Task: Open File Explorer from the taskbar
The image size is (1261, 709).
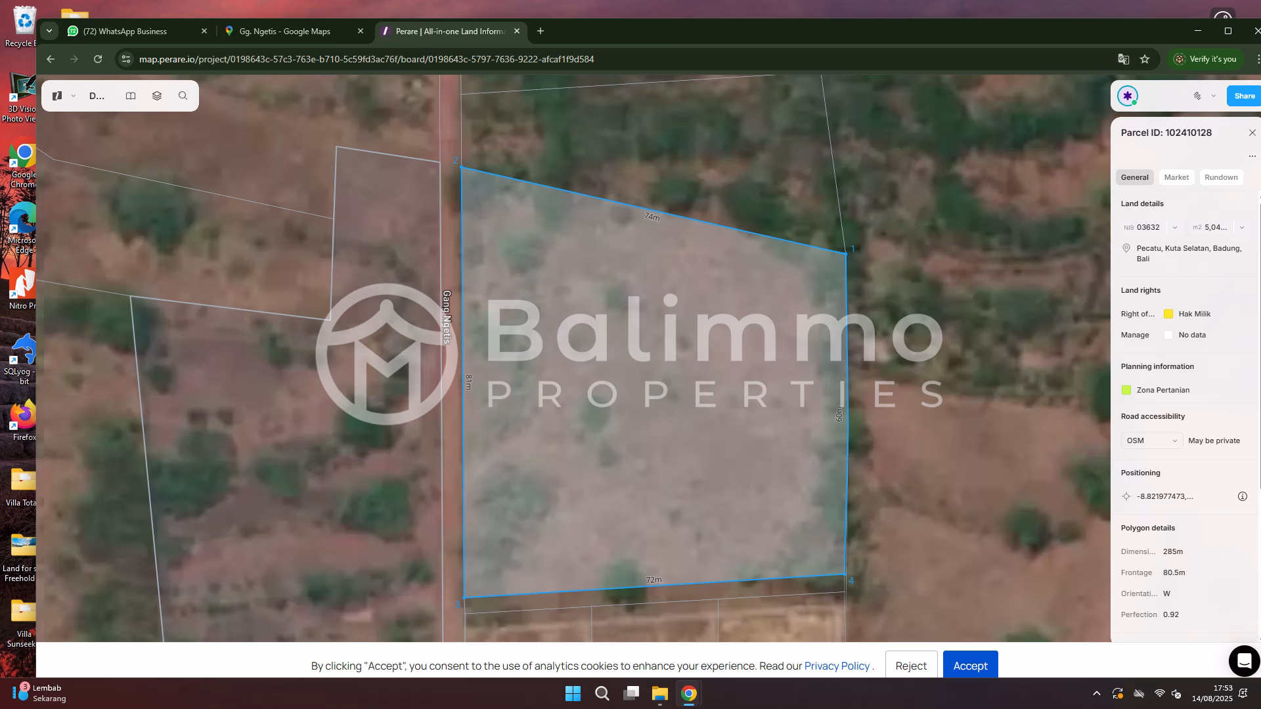Action: tap(659, 694)
